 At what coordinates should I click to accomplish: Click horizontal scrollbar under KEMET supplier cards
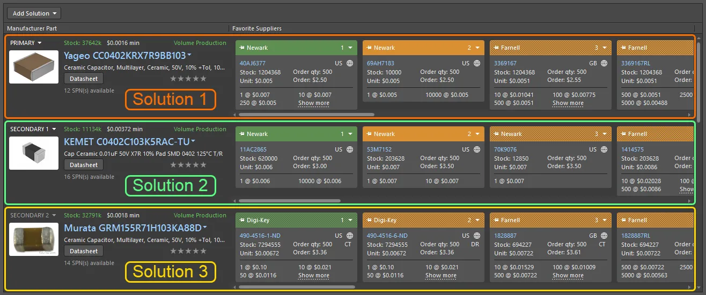290,201
